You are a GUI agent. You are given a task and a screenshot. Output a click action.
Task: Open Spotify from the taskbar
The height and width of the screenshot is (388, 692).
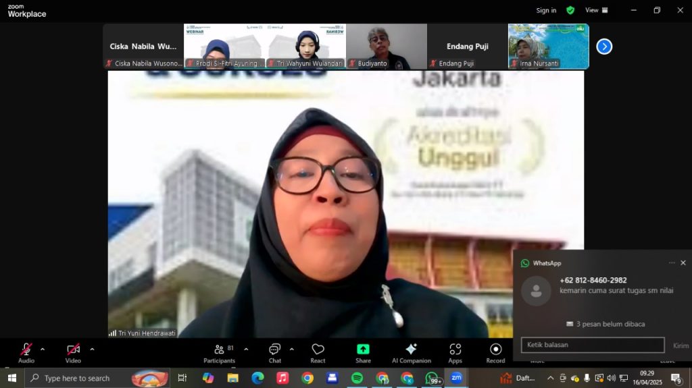357,378
